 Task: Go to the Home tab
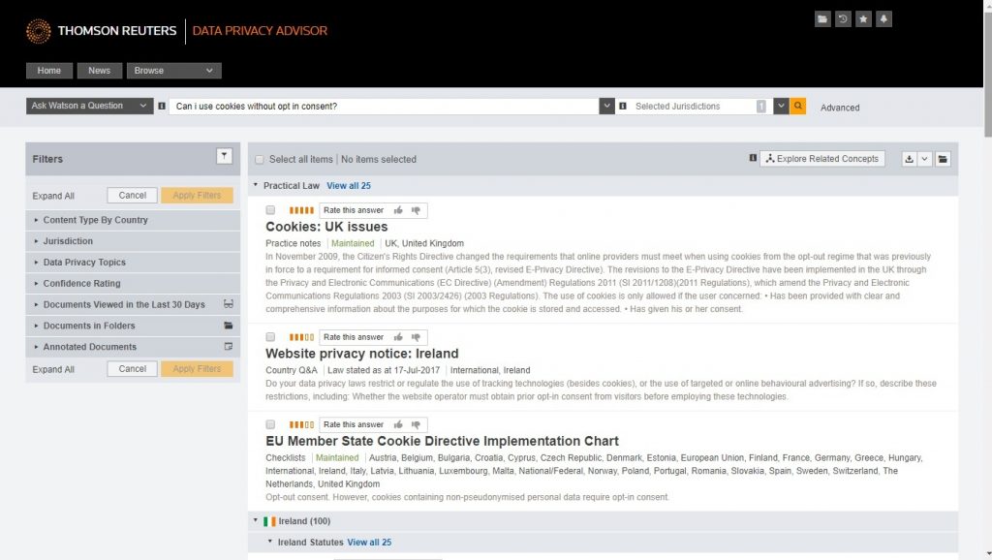tap(48, 71)
